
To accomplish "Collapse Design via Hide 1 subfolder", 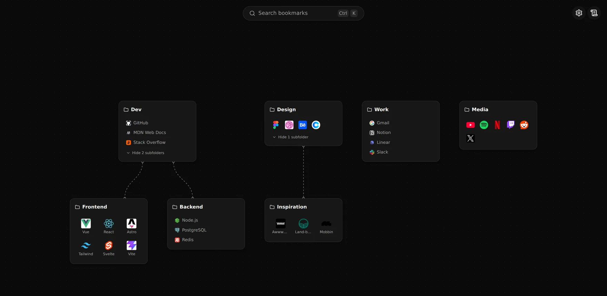I will point(291,137).
